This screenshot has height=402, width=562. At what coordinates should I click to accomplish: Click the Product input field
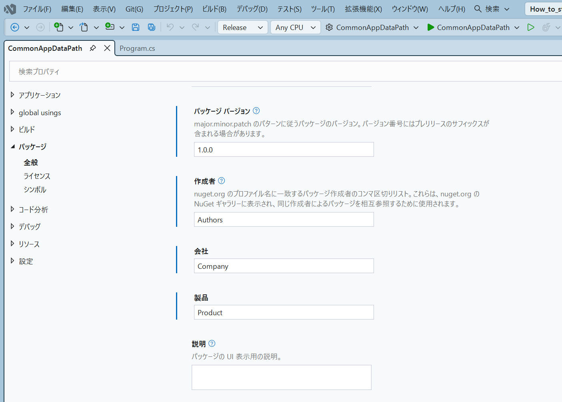point(284,312)
